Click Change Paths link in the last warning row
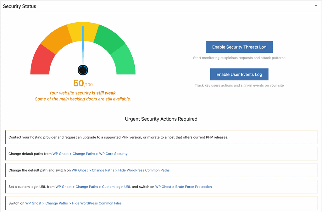322x212 pixels. point(57,203)
